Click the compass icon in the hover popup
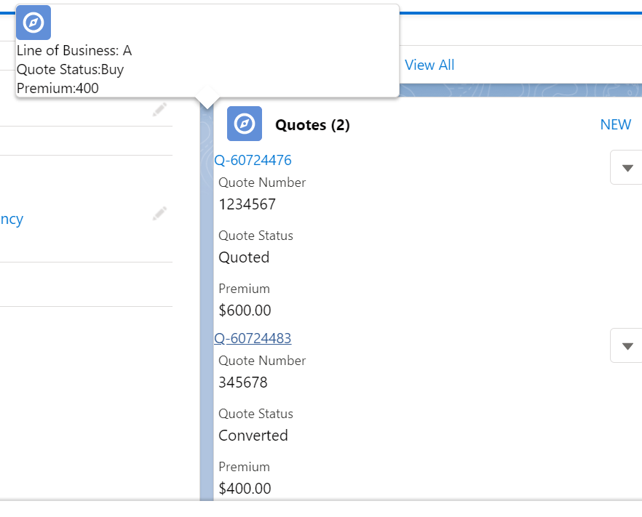Image resolution: width=642 pixels, height=517 pixels. click(33, 23)
